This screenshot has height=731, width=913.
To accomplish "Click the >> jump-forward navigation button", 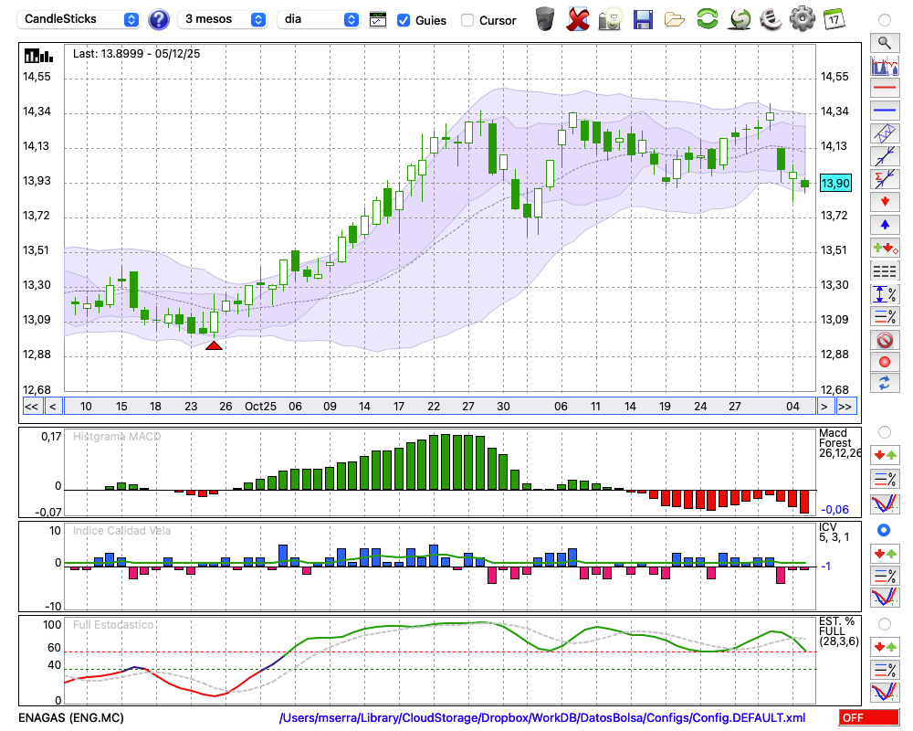I will [x=846, y=407].
